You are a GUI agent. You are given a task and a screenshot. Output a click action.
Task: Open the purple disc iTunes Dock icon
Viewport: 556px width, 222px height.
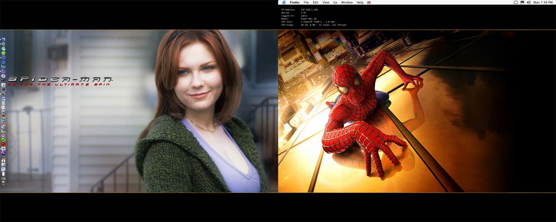point(3,75)
